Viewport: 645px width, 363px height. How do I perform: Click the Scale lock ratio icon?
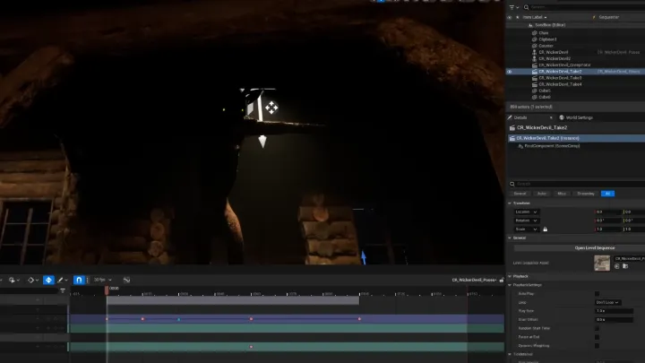[x=545, y=229]
